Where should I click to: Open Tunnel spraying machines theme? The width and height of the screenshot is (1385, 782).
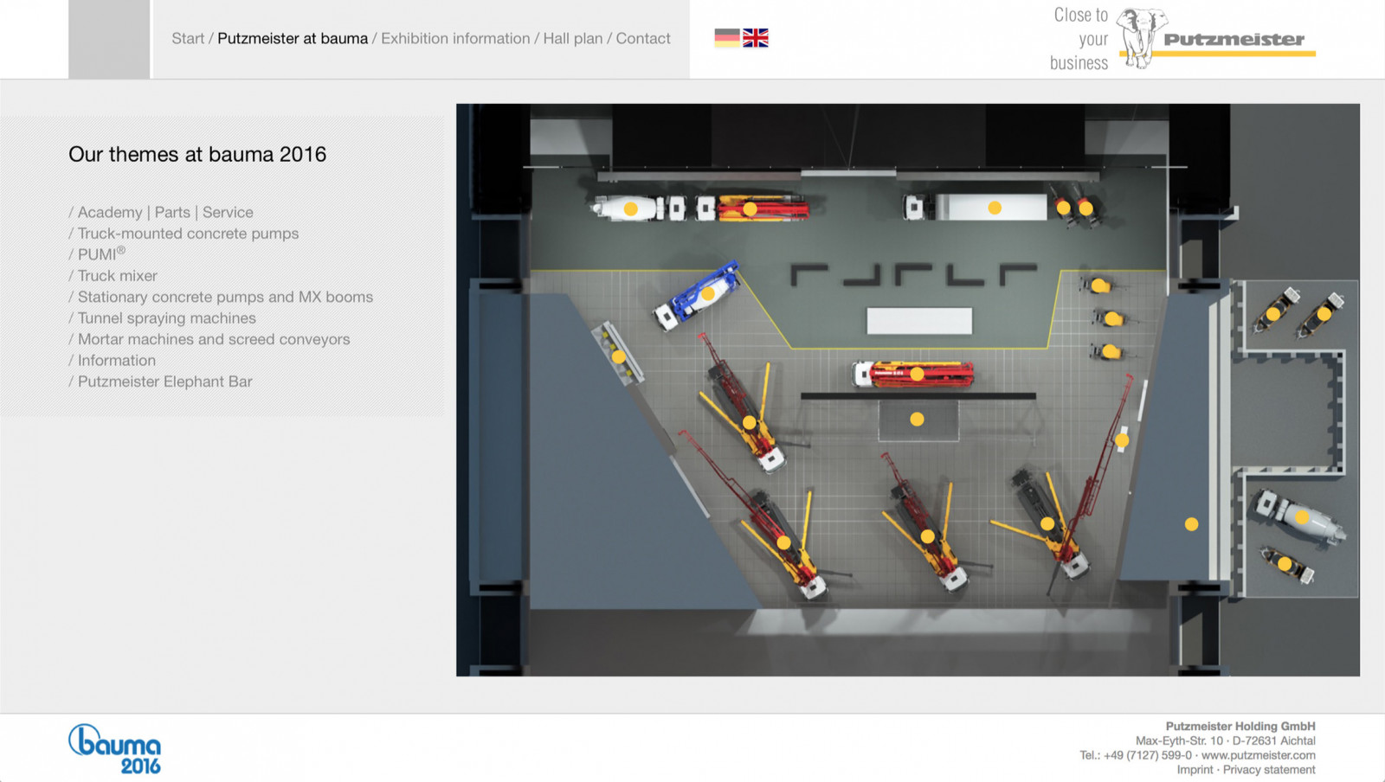[167, 318]
